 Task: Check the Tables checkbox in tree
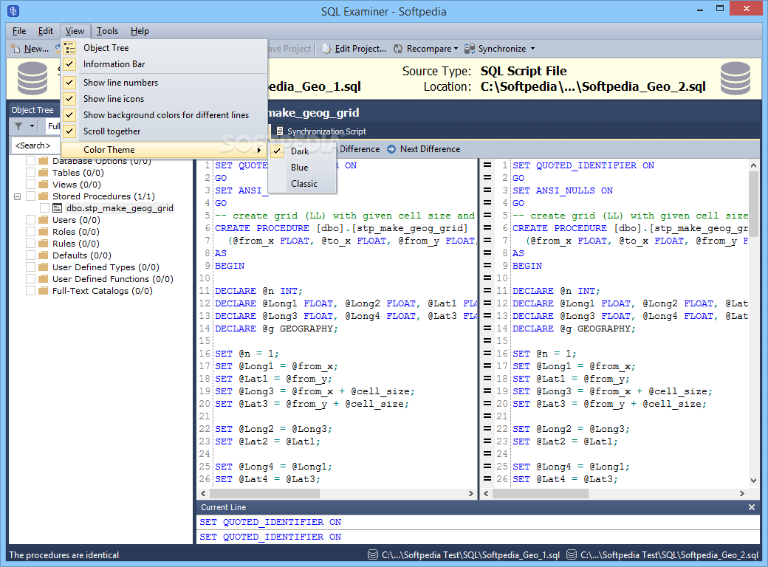[x=30, y=173]
